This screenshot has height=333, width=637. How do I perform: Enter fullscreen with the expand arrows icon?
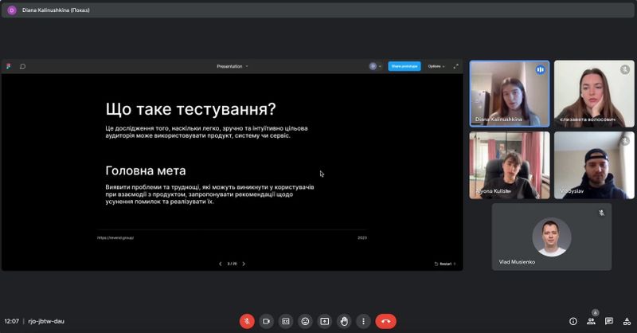click(x=455, y=66)
